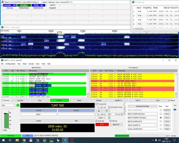Toggle the Menus checkbox
Image resolution: width=179 pixels, height=143 pixels.
coord(169,100)
